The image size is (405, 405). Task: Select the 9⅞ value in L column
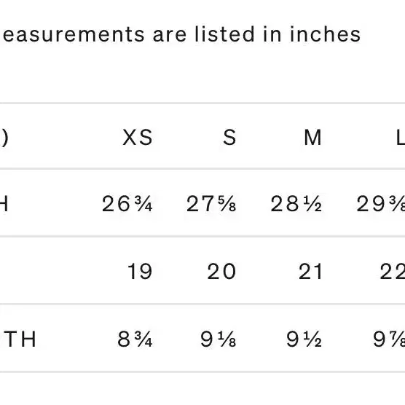[x=389, y=339]
